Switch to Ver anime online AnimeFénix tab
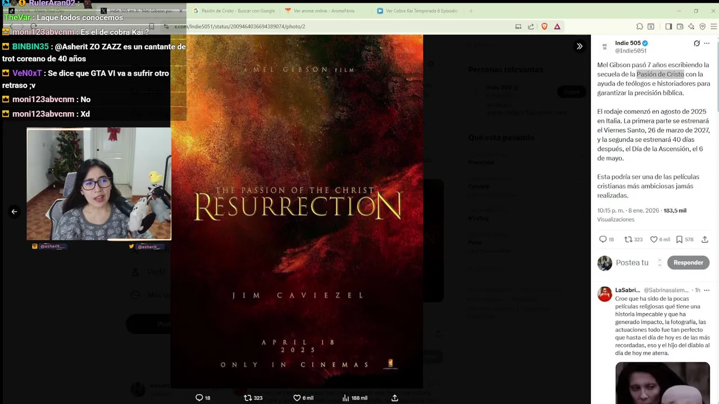 324,11
